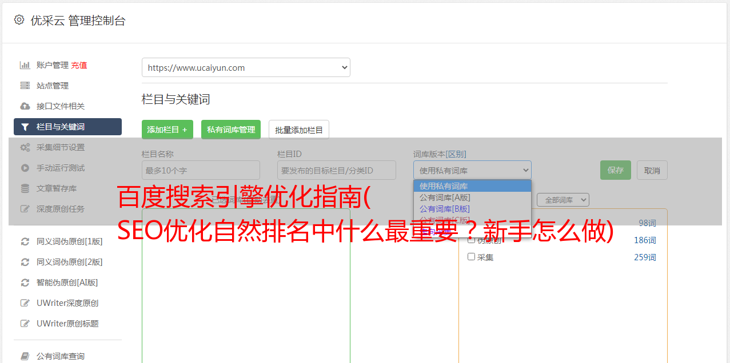This screenshot has width=730, height=363.
Task: Click the 栏目ID input field
Action: pos(337,170)
